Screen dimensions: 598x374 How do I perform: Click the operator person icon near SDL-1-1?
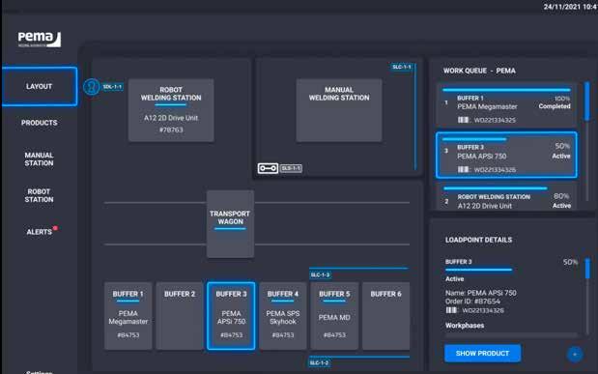(x=92, y=87)
